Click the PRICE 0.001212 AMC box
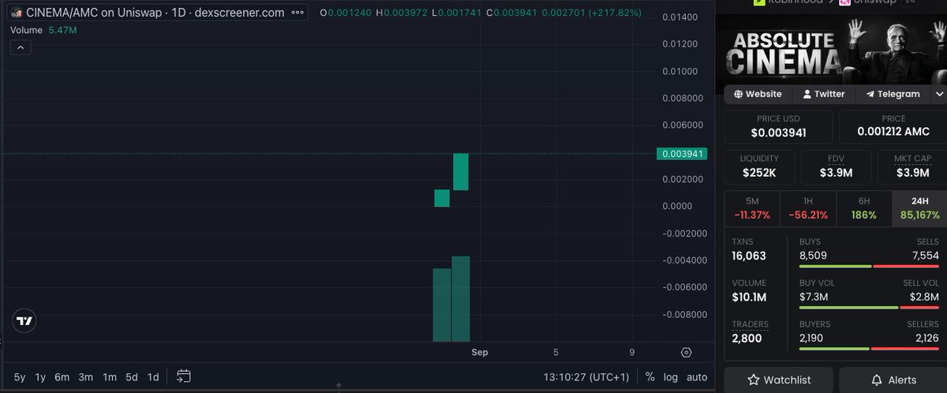 (893, 126)
